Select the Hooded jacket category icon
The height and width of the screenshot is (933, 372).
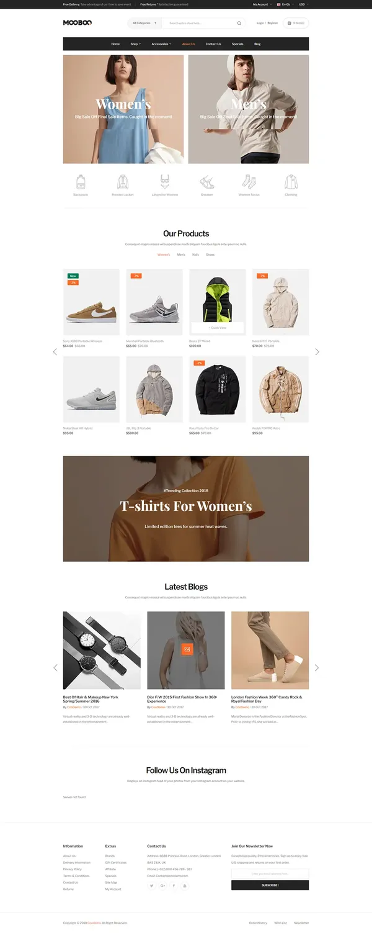(123, 182)
